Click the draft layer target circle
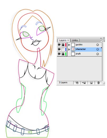This screenshot has width=107, height=138. click(x=98, y=54)
